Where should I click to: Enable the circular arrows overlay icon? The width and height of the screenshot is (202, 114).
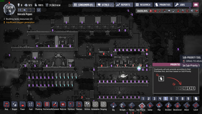tap(164, 11)
